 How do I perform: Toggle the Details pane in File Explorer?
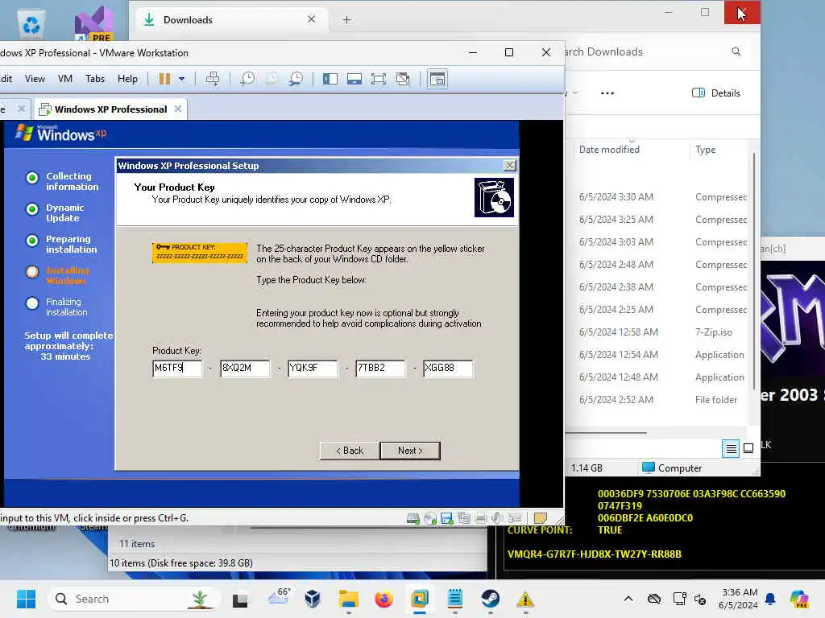point(716,93)
